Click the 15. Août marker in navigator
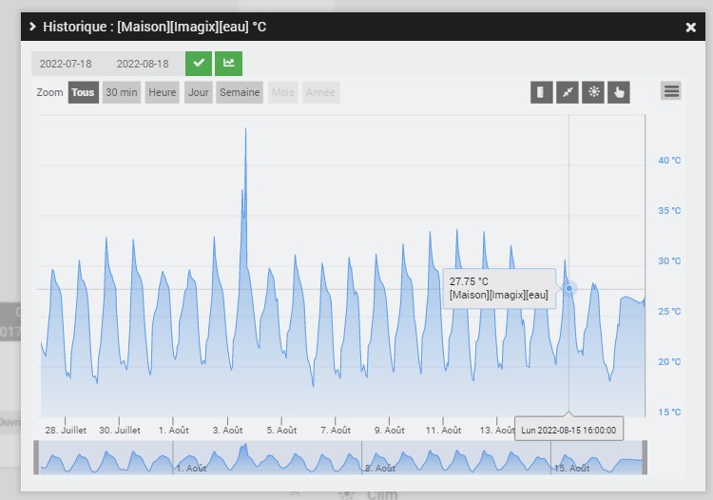Screen dimensions: 713x500 [572, 468]
